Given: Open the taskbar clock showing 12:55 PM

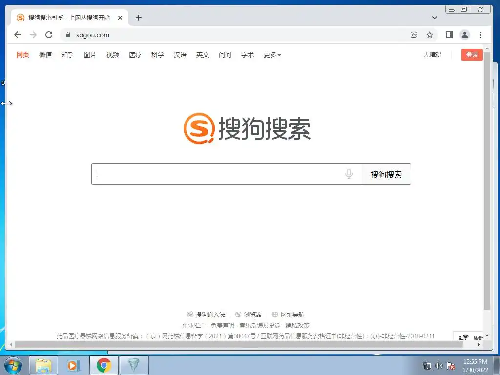Looking at the screenshot, I should click(475, 366).
